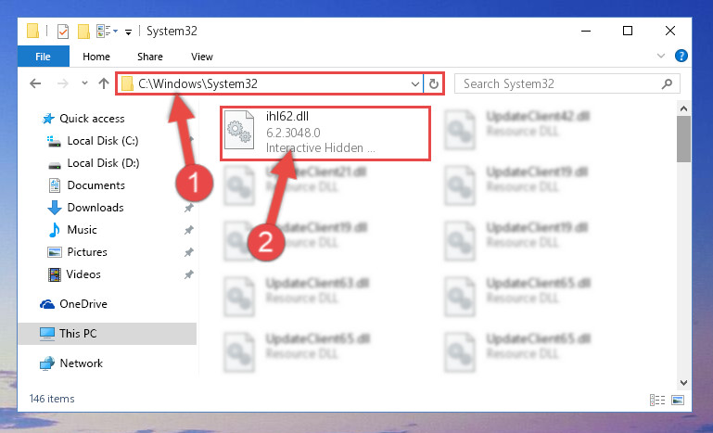The image size is (713, 433).
Task: Click search magnifier icon
Action: [667, 83]
